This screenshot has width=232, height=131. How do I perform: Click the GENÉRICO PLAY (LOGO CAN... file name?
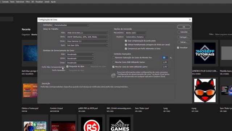tap(205, 71)
